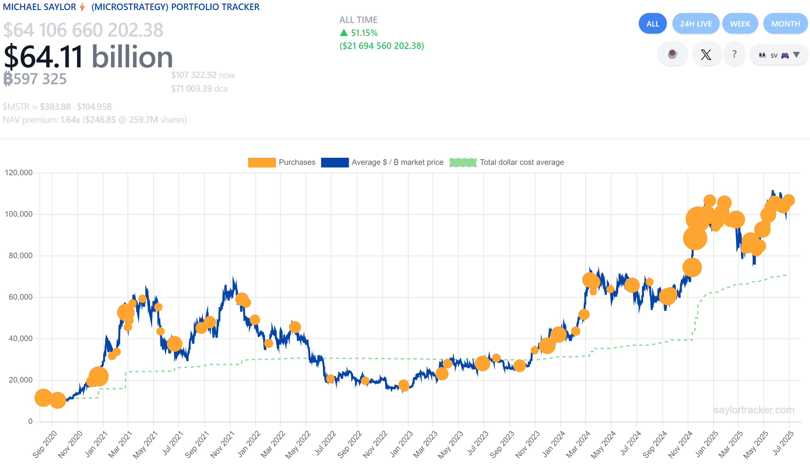
Task: Click the 80,000 y-axis label
Action: pyautogui.click(x=21, y=256)
